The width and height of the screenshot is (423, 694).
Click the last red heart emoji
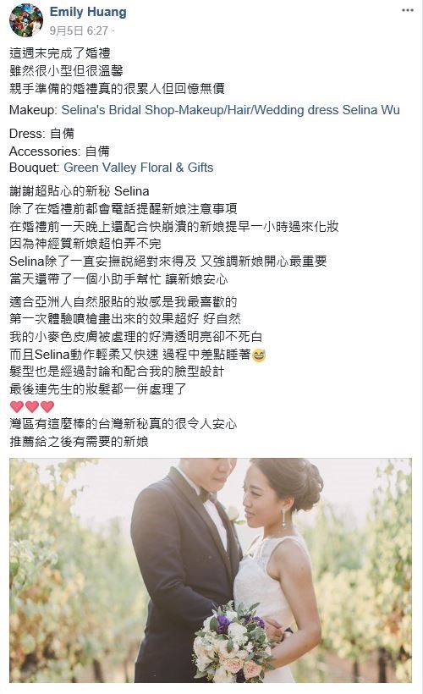click(x=47, y=406)
